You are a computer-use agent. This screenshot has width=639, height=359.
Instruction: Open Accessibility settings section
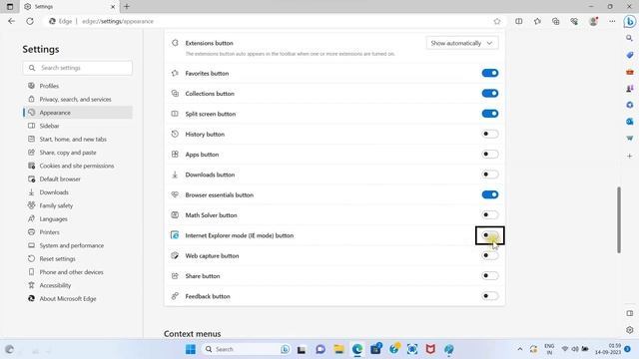click(78, 285)
